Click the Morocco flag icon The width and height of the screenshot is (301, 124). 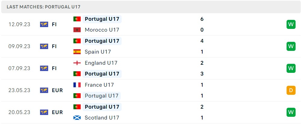coord(77,30)
